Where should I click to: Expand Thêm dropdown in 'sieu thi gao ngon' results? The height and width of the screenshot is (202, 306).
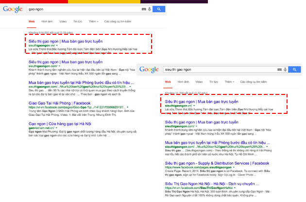(229, 82)
